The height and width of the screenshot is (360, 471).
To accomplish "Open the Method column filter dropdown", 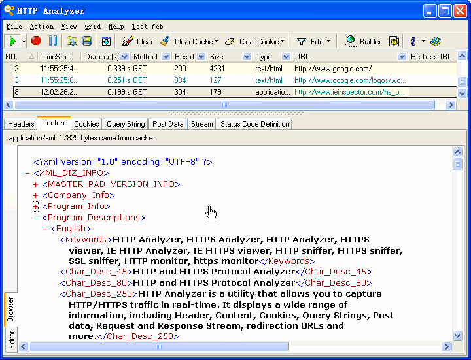I will tap(165, 57).
